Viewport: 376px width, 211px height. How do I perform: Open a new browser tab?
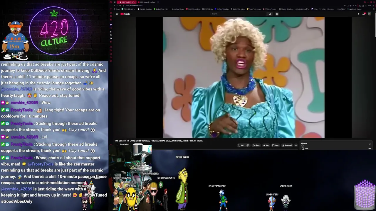158,2
